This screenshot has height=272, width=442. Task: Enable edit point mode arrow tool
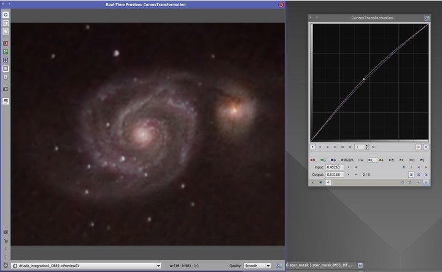[312, 147]
